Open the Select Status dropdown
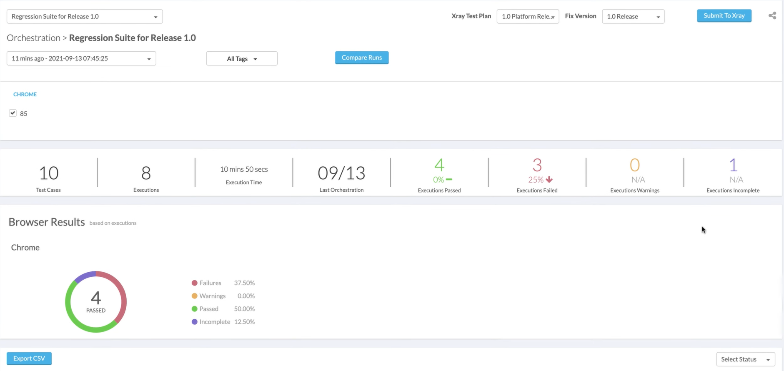The height and width of the screenshot is (371, 784). click(745, 359)
